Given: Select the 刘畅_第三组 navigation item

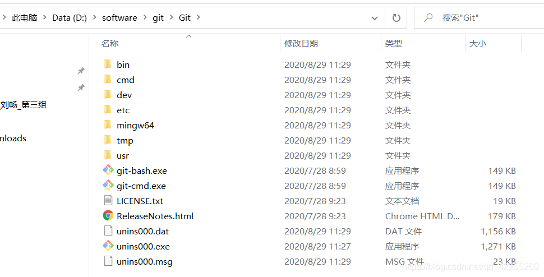Looking at the screenshot, I should [23, 105].
